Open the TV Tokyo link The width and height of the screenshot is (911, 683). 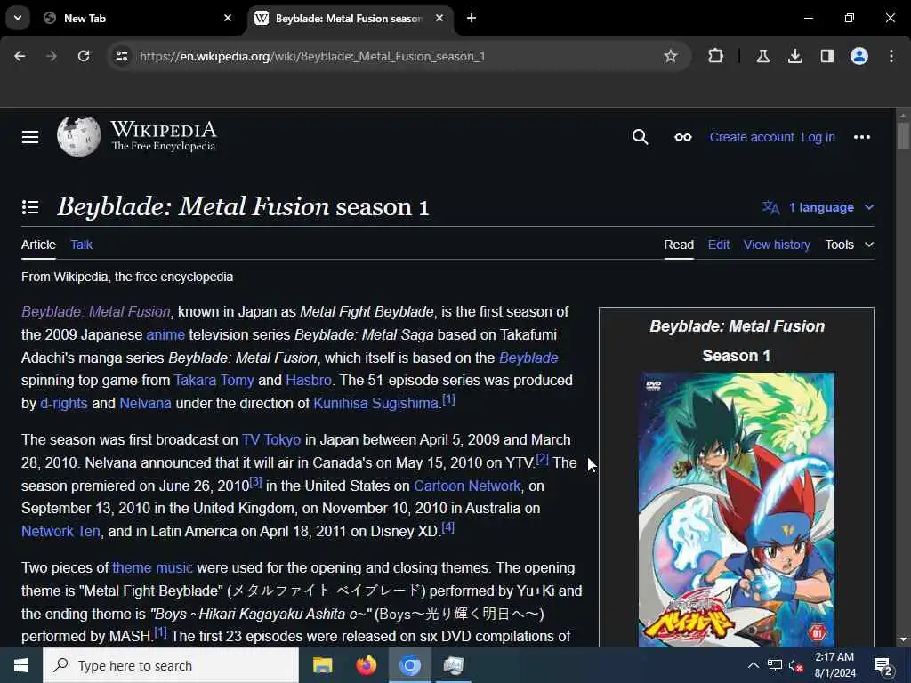click(271, 439)
